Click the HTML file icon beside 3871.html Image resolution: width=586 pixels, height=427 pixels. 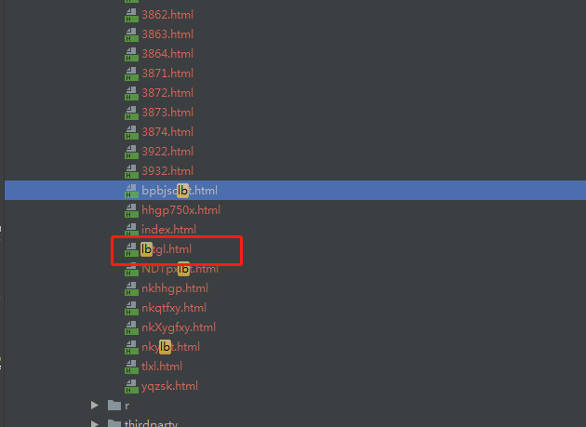coord(131,73)
